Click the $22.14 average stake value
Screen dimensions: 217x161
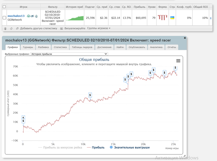(x=116, y=18)
